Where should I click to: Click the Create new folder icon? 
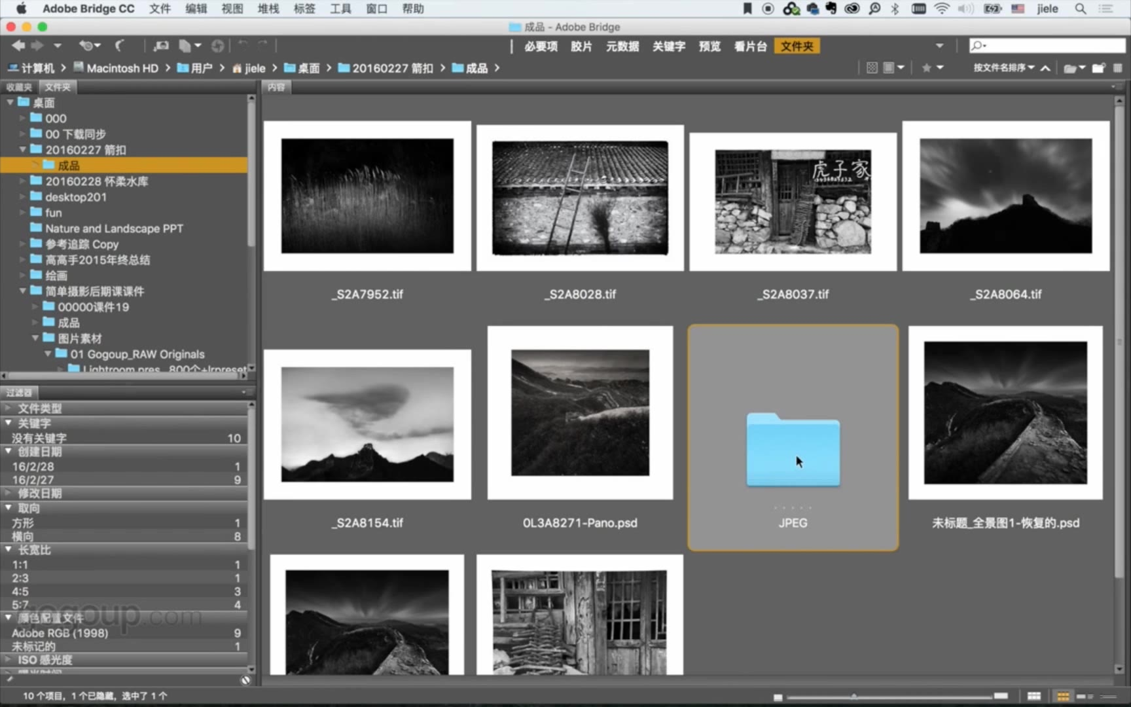(1098, 68)
